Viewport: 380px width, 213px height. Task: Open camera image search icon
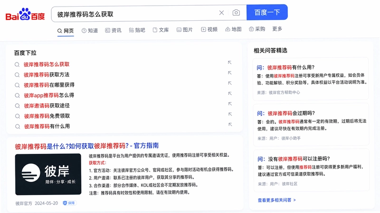pos(236,13)
